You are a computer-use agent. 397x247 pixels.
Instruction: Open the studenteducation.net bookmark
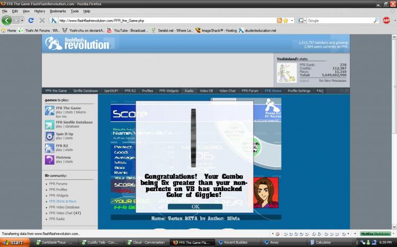point(257,31)
